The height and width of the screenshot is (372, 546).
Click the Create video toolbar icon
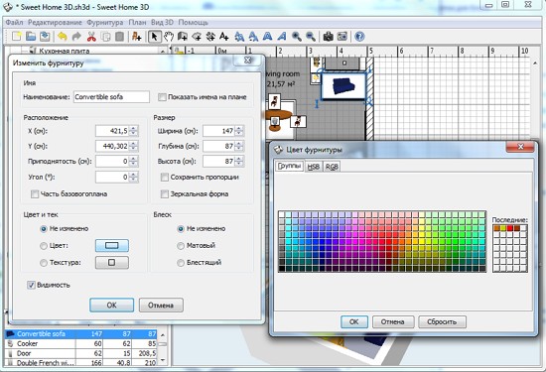[x=342, y=36]
